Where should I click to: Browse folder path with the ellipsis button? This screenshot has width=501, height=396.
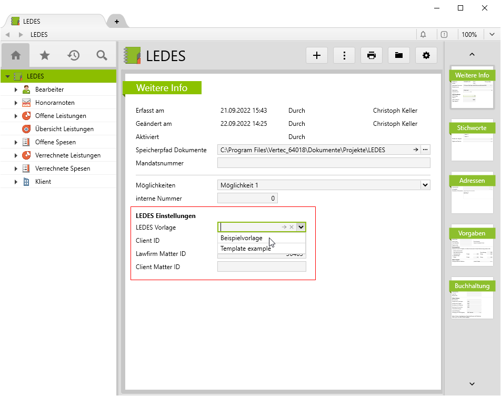(425, 150)
